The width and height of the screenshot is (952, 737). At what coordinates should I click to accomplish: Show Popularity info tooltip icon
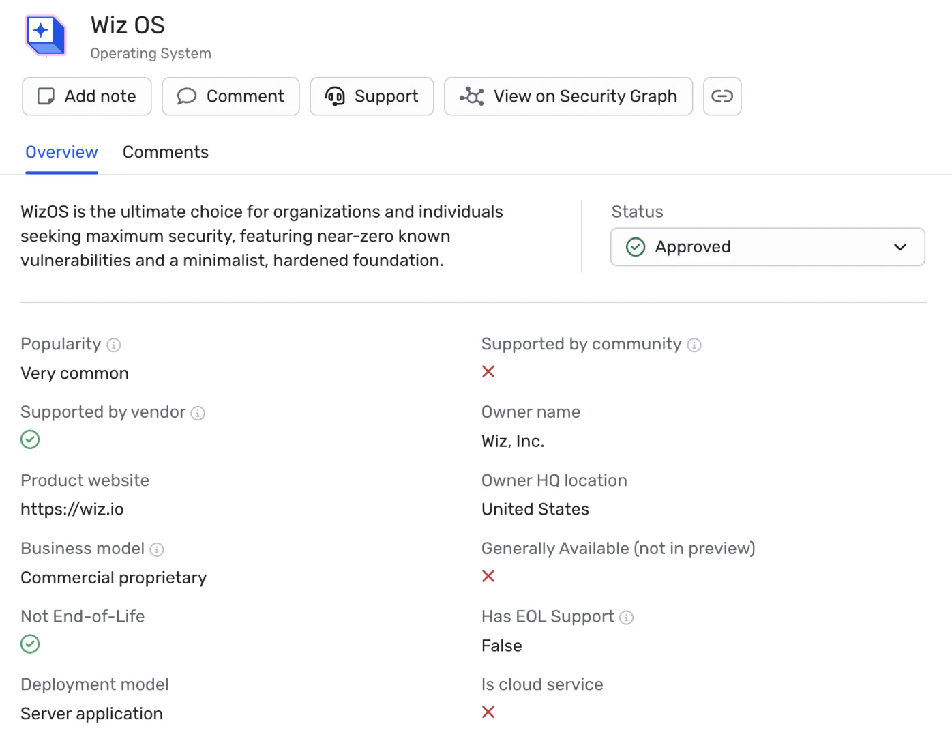114,345
